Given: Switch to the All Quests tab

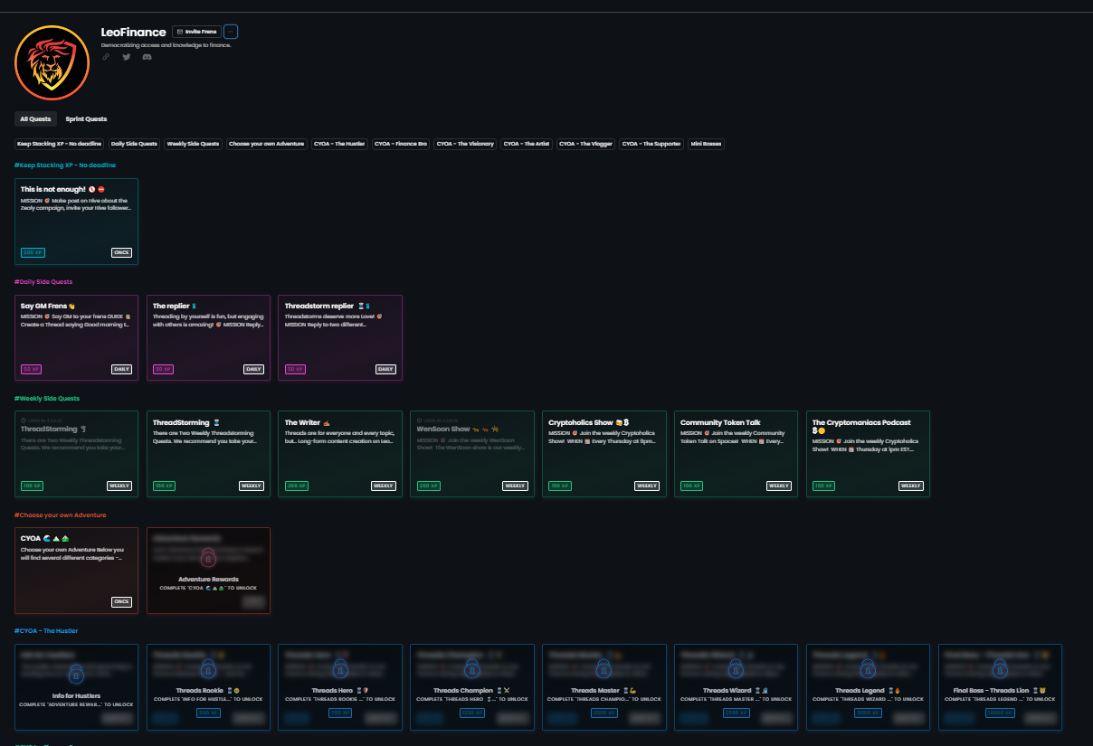Looking at the screenshot, I should coord(36,118).
